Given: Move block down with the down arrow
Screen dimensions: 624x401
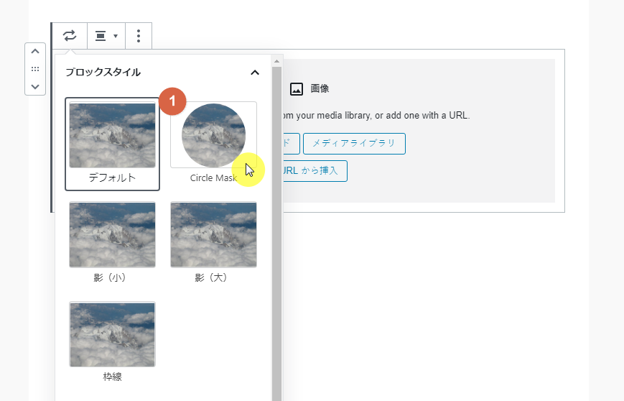Looking at the screenshot, I should (35, 86).
